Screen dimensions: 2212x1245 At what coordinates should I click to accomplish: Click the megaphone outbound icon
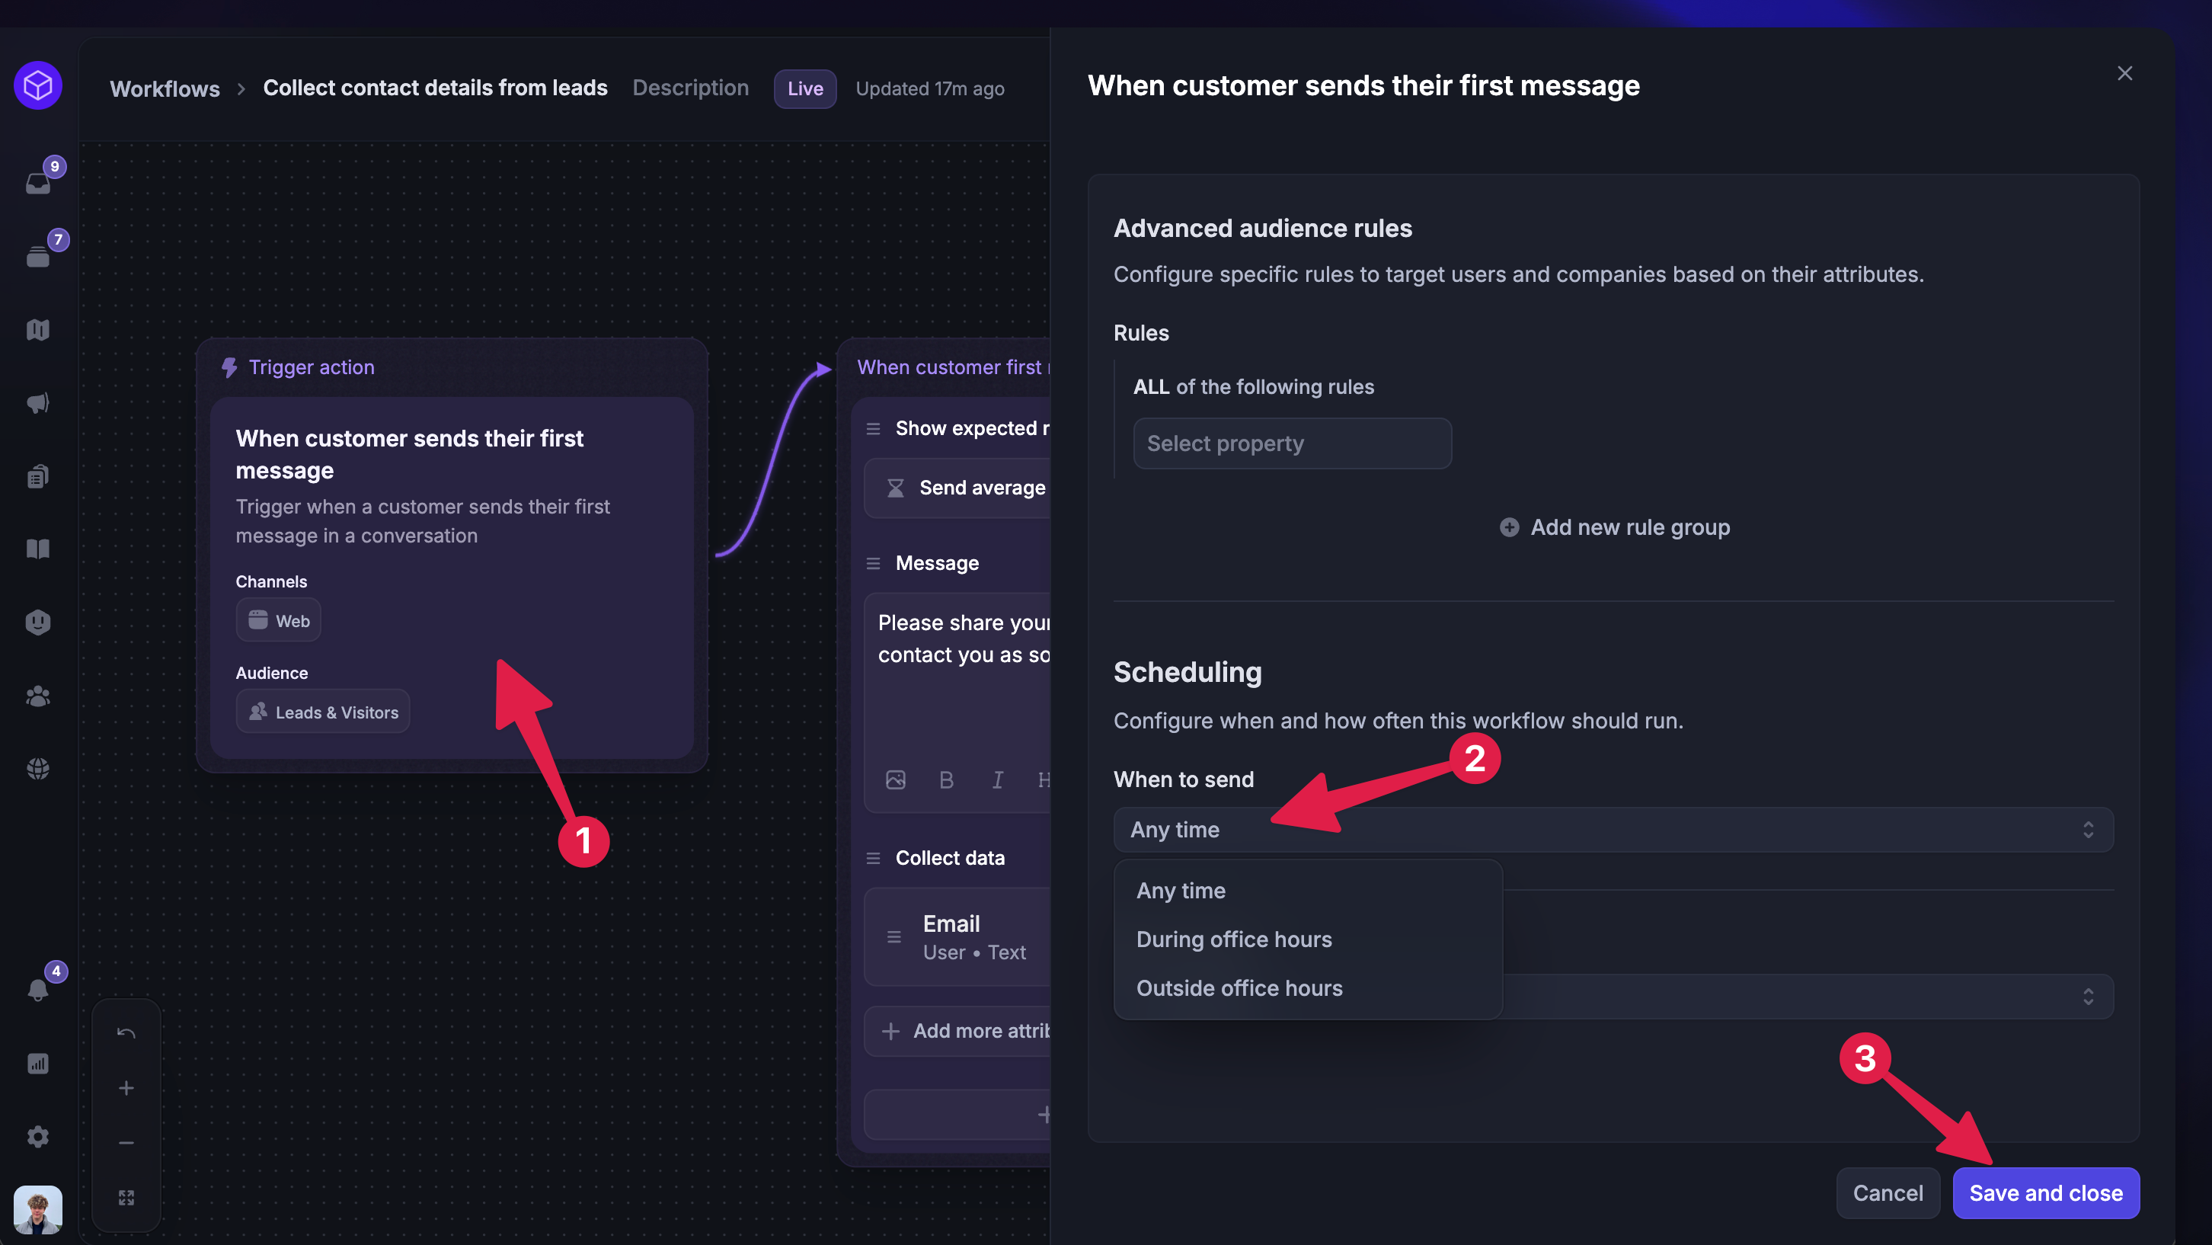point(38,402)
